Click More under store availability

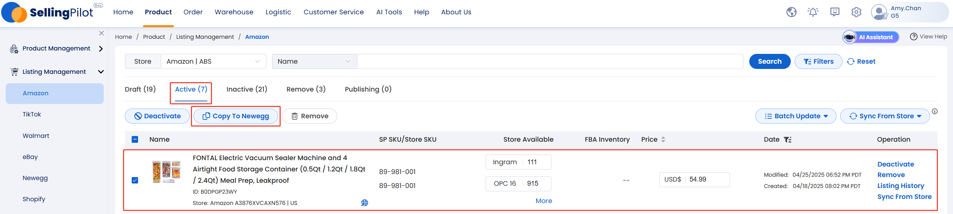coord(544,201)
